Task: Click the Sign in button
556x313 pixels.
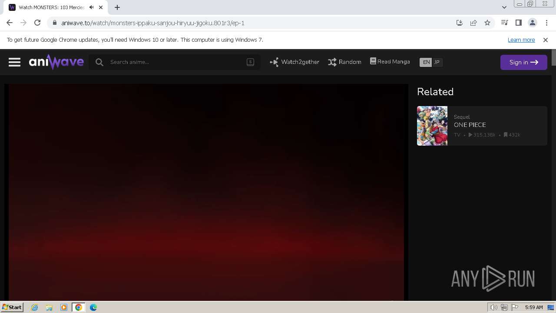Action: (x=524, y=62)
